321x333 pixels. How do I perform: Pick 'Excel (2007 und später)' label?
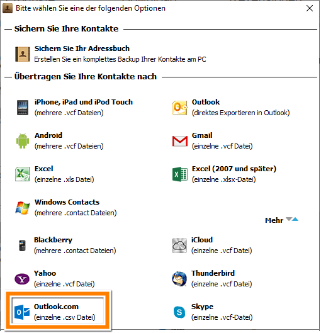(234, 169)
